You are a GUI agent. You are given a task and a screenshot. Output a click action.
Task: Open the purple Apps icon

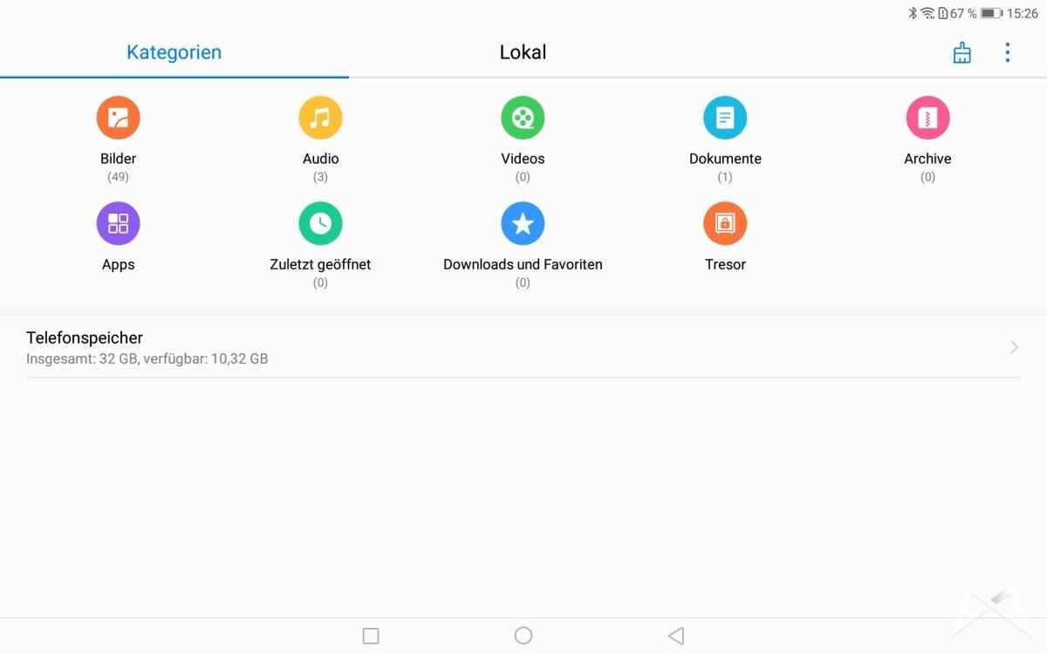click(118, 223)
